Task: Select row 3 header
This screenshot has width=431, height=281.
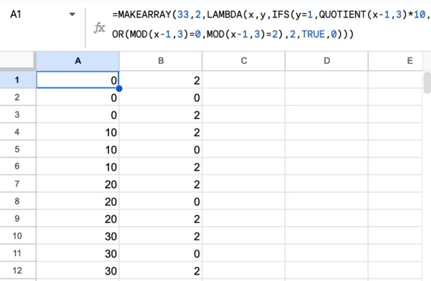Action: coord(17,114)
